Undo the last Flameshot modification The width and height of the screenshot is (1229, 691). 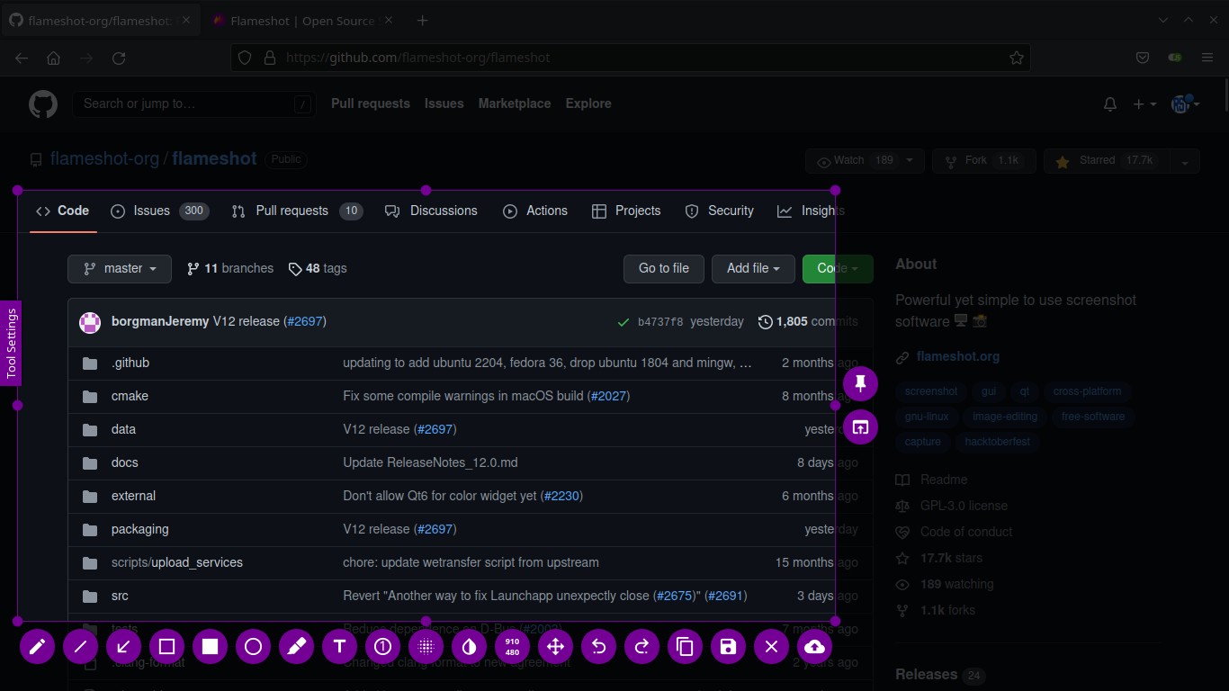(x=598, y=646)
